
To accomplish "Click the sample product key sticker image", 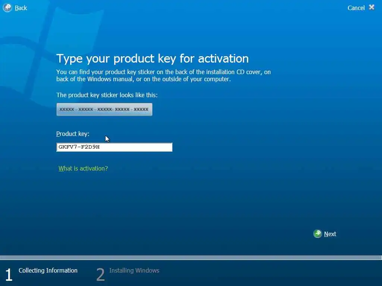I will click(x=104, y=109).
